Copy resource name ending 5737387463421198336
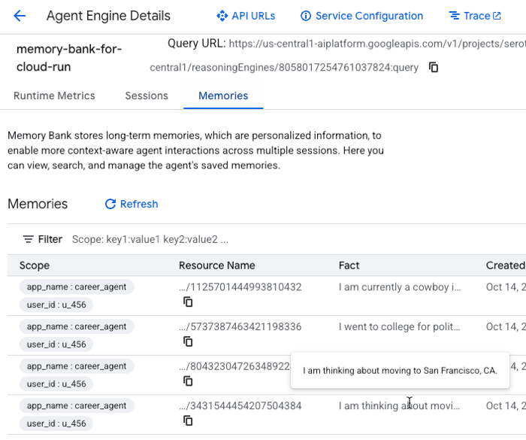 pos(188,341)
